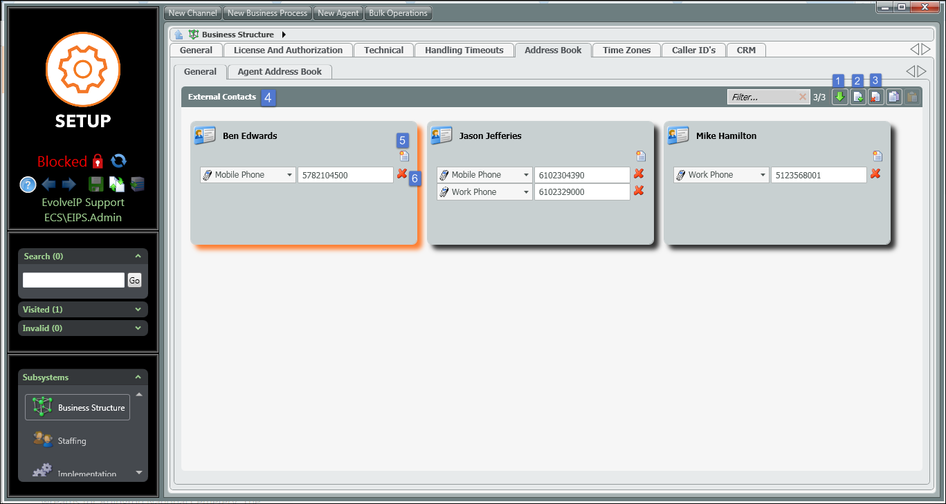946x504 pixels.
Task: Click the Filter text field
Action: (x=763, y=97)
